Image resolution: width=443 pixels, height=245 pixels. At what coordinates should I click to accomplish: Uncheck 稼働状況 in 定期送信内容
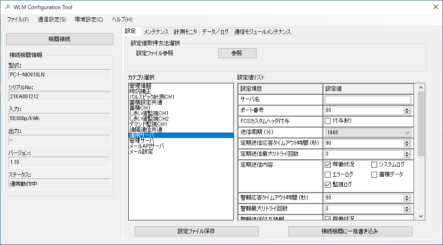[x=328, y=165]
